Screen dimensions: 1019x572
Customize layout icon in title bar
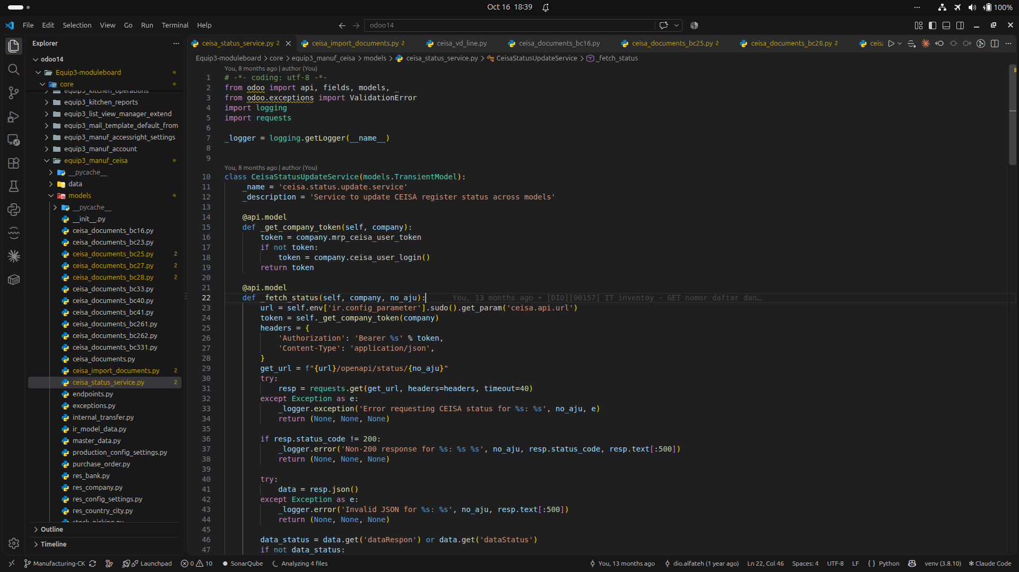point(919,25)
